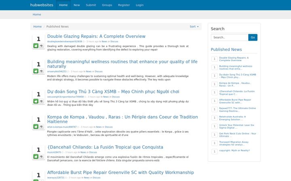Click News category under Dancehall Chilando story

pos(83,152)
